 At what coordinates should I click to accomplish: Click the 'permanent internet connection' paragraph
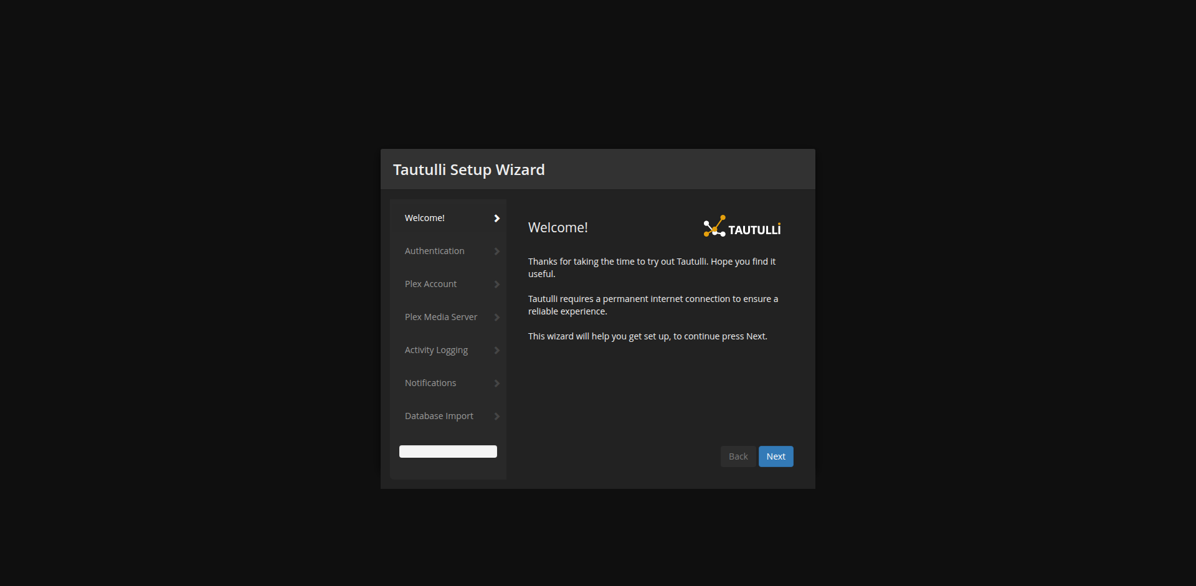click(653, 305)
